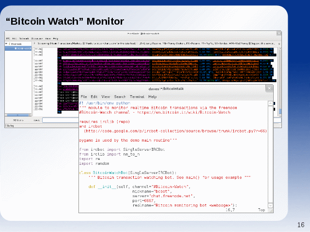310x232 pixels.
Task: Open the terminal's Edit menu
Action: 94,97
